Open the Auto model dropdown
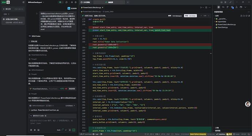Screen dimensions: 252x136 pos(60,130)
